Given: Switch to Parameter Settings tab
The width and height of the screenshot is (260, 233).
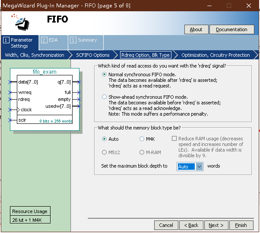Looking at the screenshot, I should [x=20, y=43].
